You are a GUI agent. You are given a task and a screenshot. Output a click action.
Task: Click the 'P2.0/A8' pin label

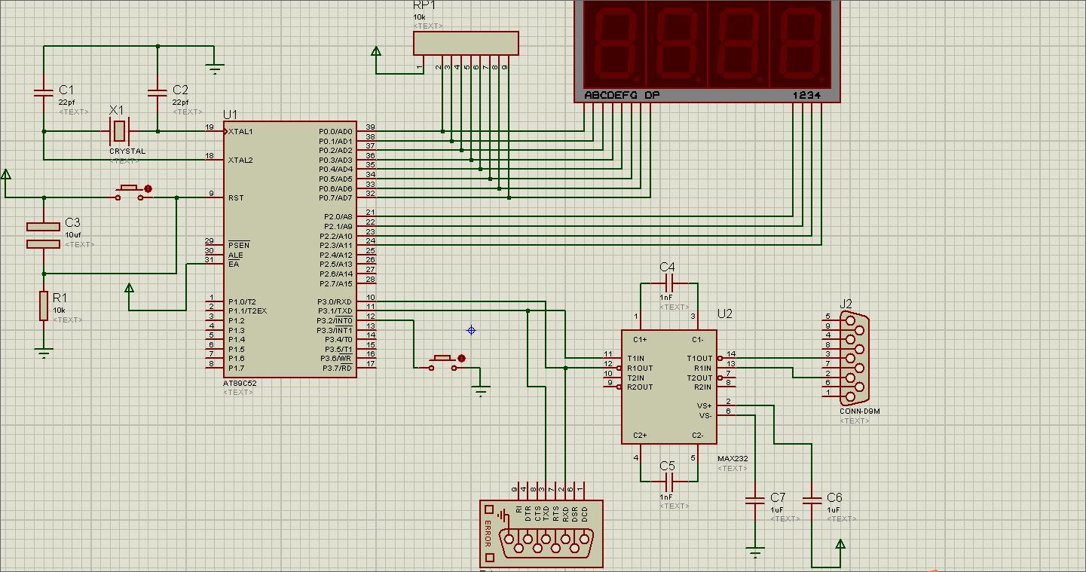coord(338,216)
